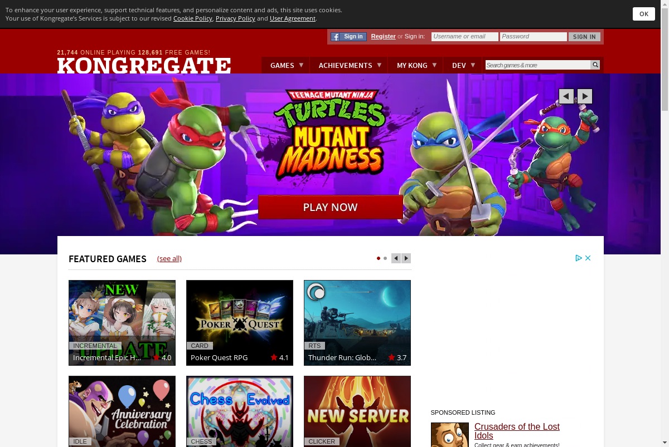The image size is (669, 447).
Task: Click the SIGN IN button
Action: [584, 37]
